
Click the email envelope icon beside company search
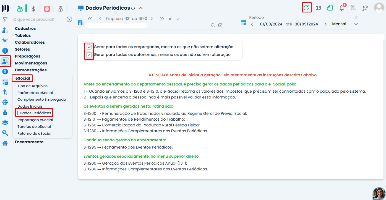(220, 25)
